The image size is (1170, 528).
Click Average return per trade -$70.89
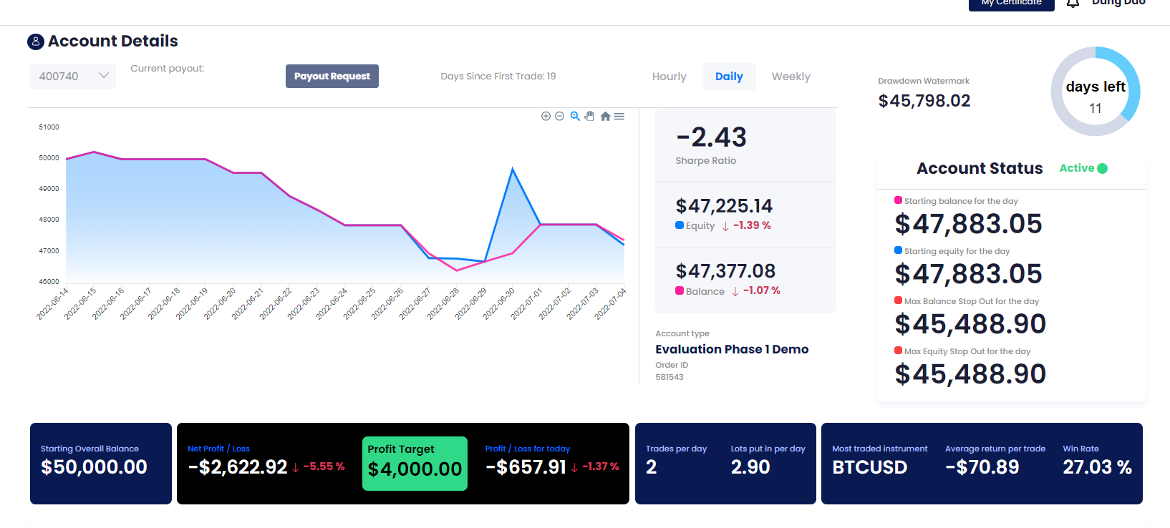pyautogui.click(x=982, y=467)
